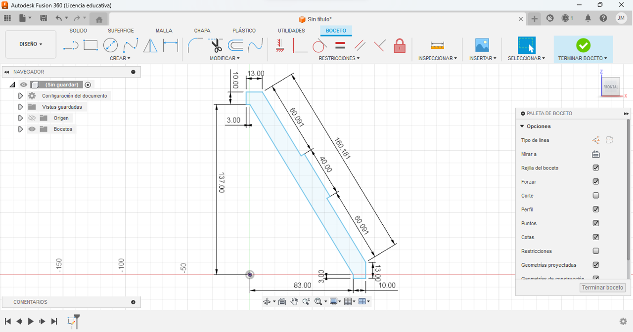Click the Terminar boceto button in palette

[602, 288]
